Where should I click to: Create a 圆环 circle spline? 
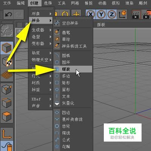coord(73,62)
